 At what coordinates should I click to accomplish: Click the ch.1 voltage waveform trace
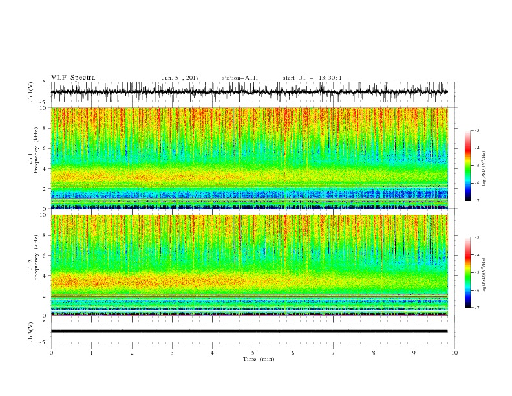coord(249,92)
